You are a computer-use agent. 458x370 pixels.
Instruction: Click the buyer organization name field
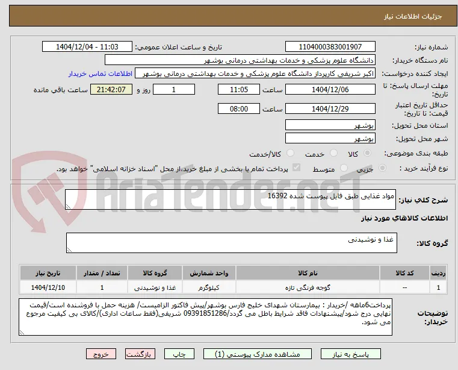point(240,60)
